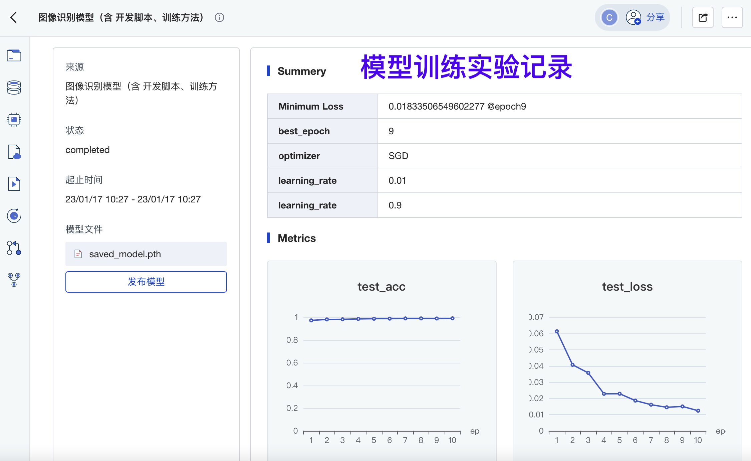Screen dimensions: 751x461
Task: Click the info icon beside the model title
Action: [219, 17]
